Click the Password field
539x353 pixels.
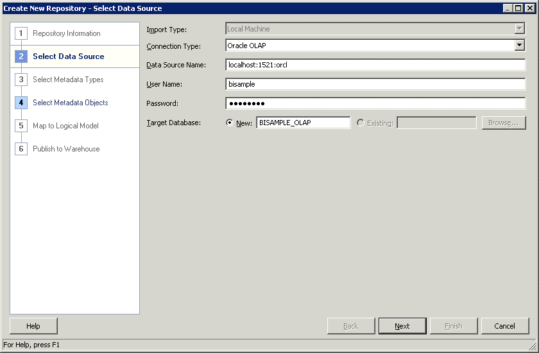[375, 103]
